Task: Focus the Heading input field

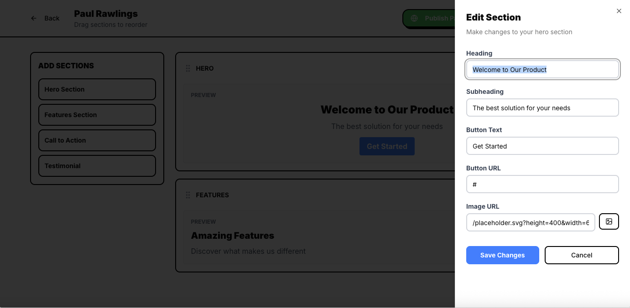Action: [542, 70]
